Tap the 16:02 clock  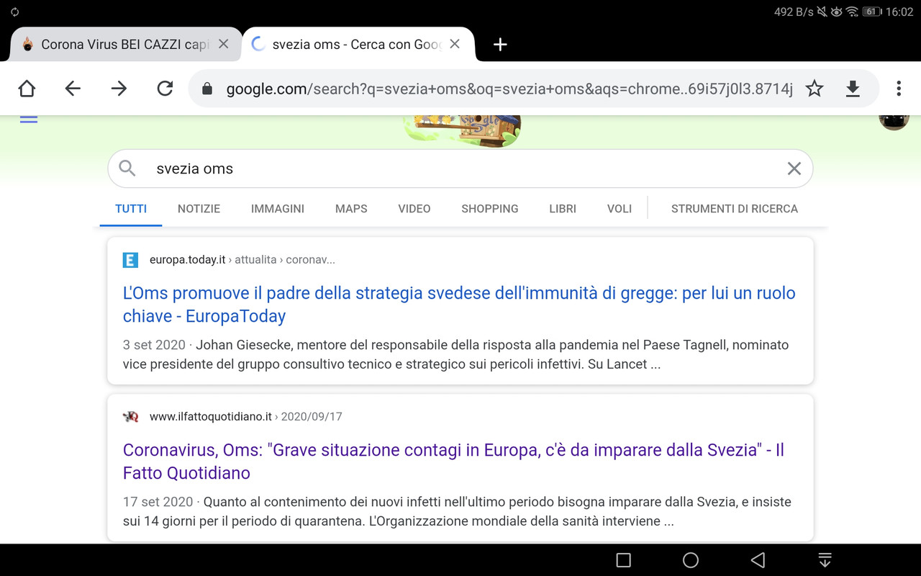pos(899,12)
